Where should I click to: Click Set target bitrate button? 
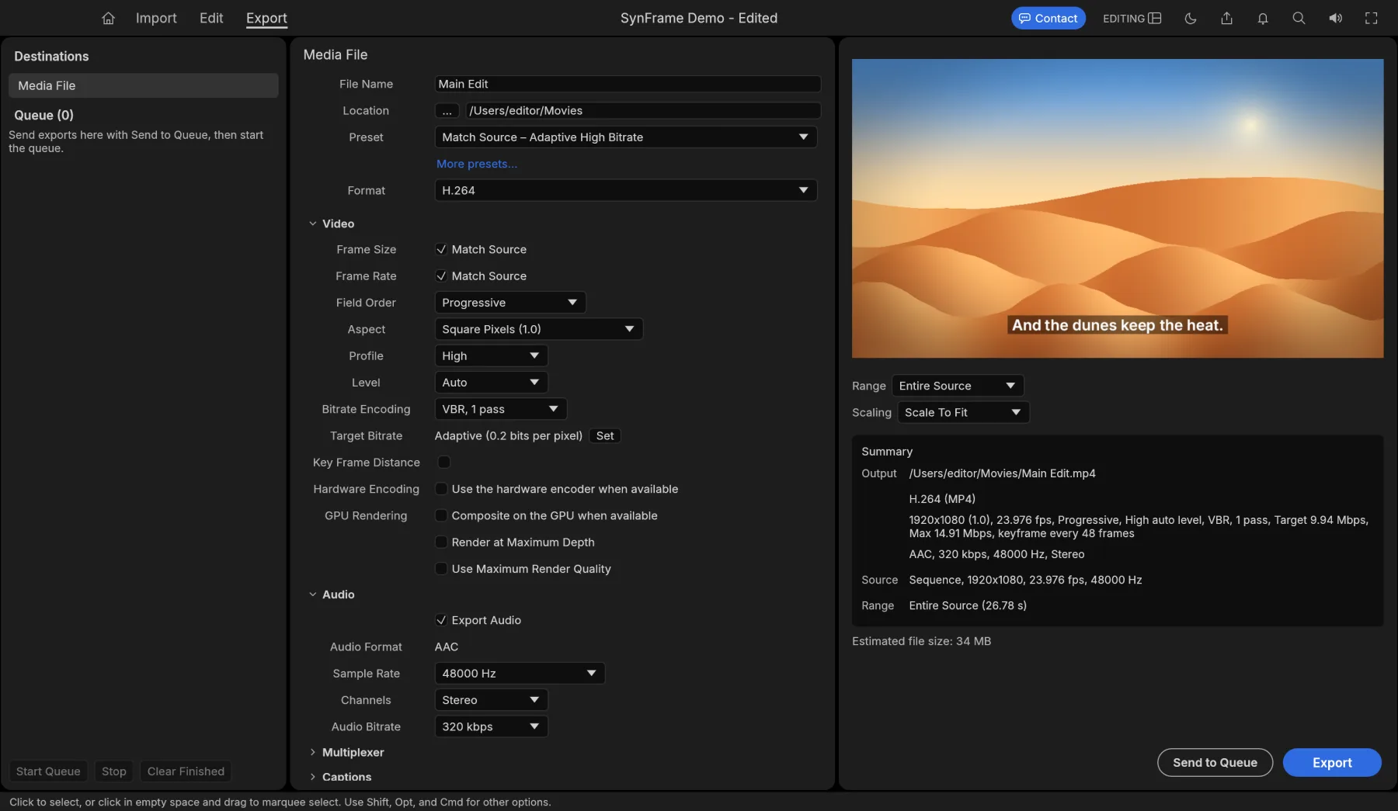(605, 436)
